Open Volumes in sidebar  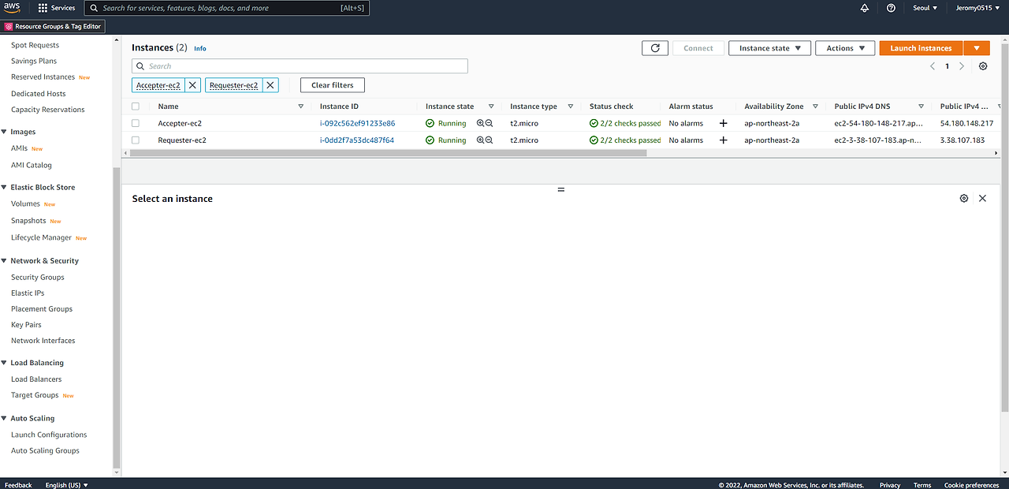[x=25, y=204]
